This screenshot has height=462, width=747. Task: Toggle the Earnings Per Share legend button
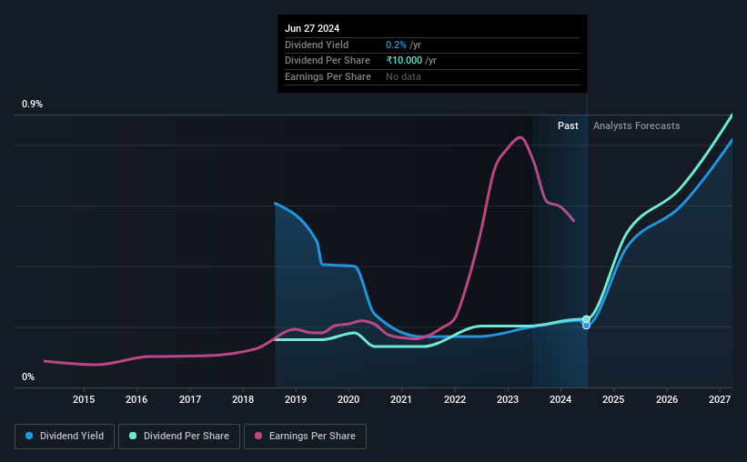(x=305, y=437)
